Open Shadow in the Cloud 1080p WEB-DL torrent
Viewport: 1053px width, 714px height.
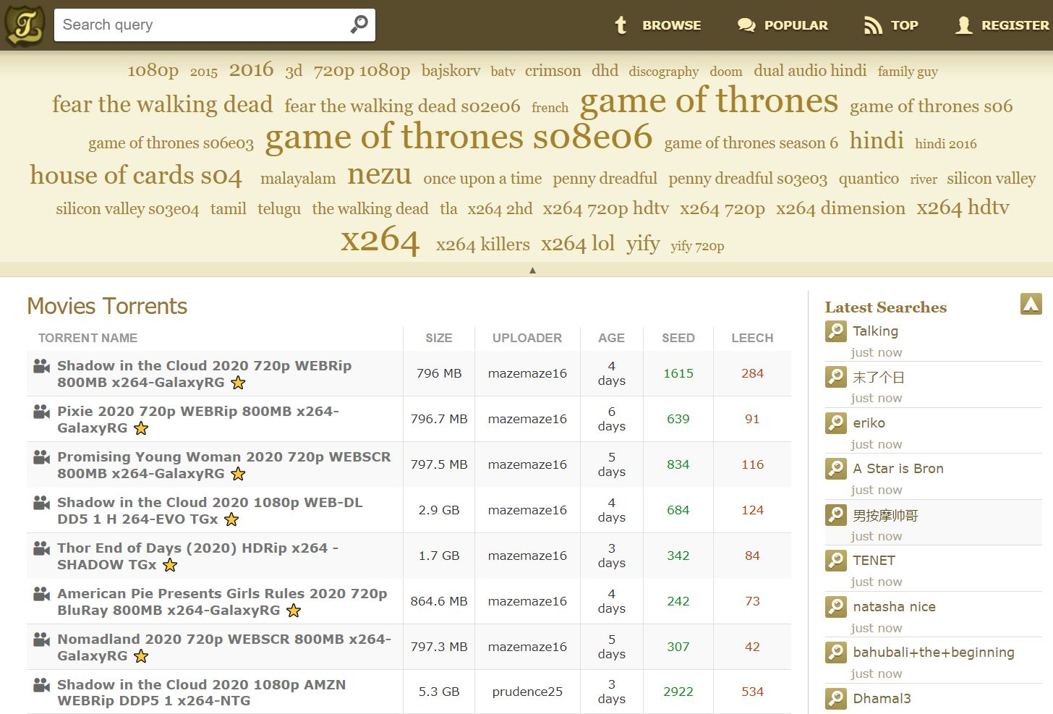(x=210, y=511)
